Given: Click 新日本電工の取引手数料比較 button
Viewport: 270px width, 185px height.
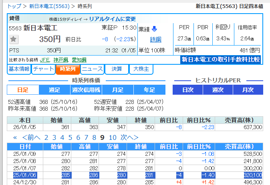Looking at the screenshot, I should click(x=220, y=60).
